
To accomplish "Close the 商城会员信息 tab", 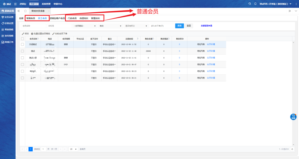I will coord(49,11).
